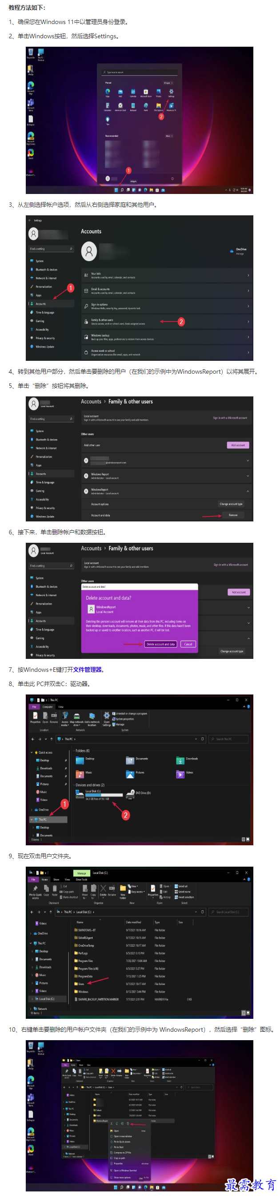
Task: Click Windows Start button in step 2 screenshot taskbar
Action: pyautogui.click(x=116, y=190)
